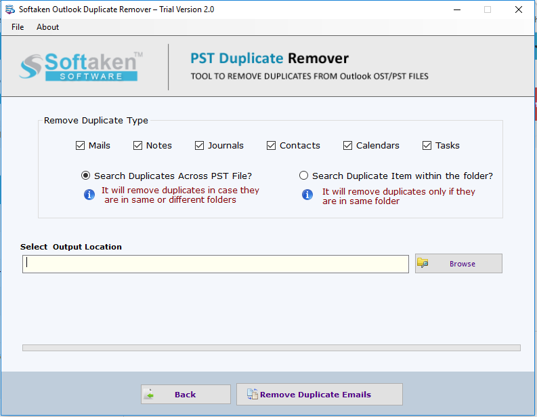Click the Remove Duplicate Type group label

tap(96, 121)
